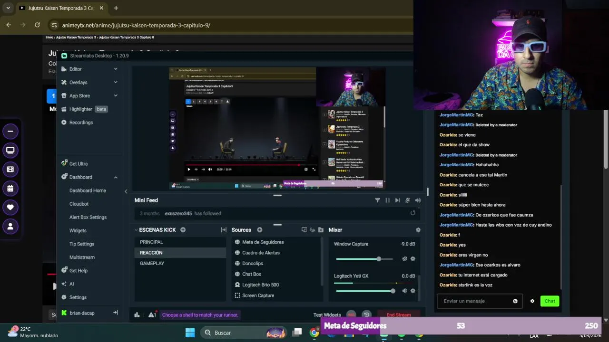Open Alert Box Settings menu item
Image resolution: width=609 pixels, height=342 pixels.
tap(88, 217)
